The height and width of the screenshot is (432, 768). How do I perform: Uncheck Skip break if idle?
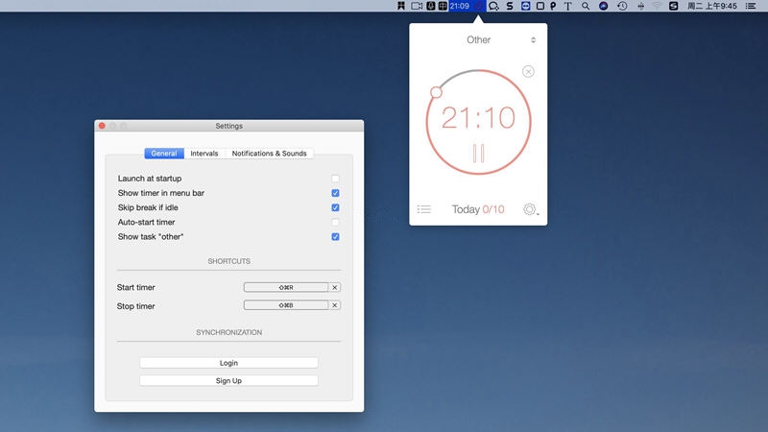[x=335, y=207]
